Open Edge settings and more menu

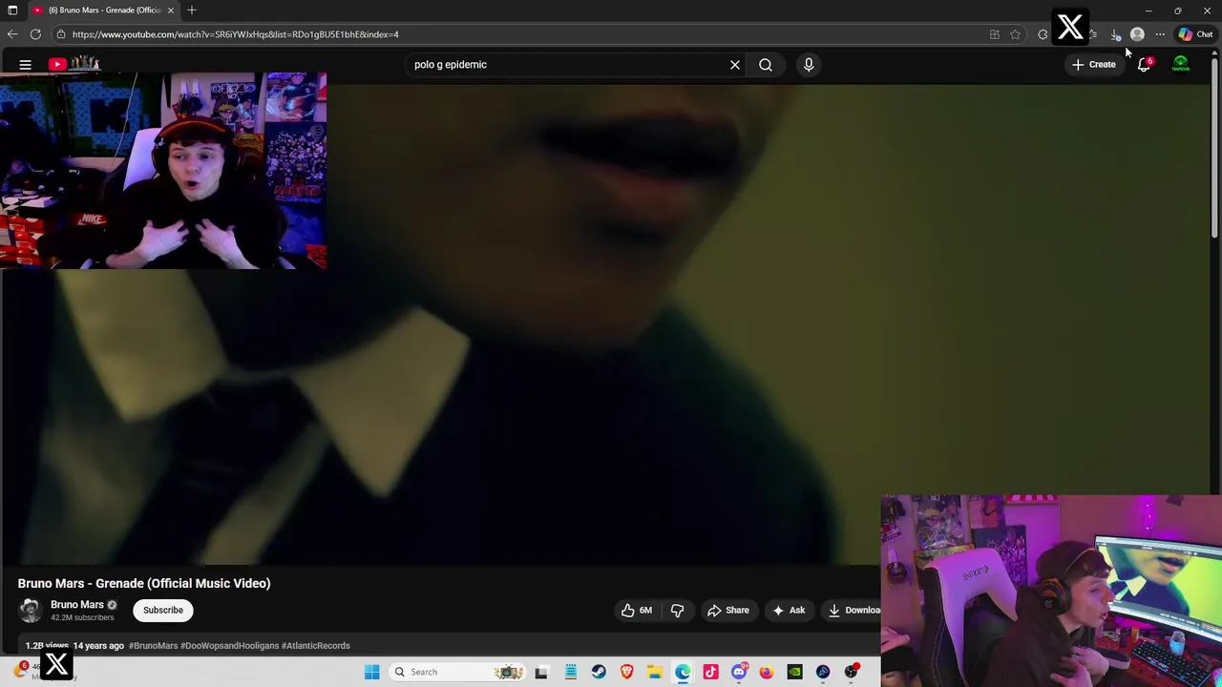(1160, 34)
